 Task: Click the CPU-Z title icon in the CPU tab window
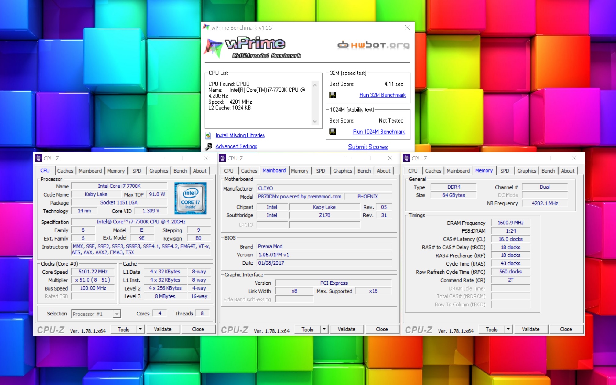[38, 158]
